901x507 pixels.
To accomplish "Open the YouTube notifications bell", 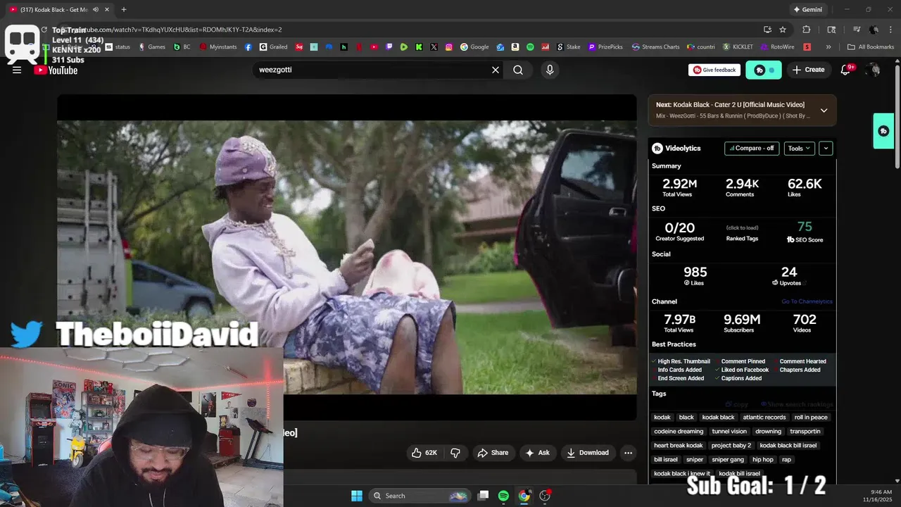I will (846, 70).
